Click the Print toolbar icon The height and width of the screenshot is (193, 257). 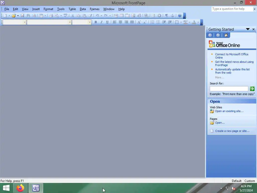pos(51,16)
